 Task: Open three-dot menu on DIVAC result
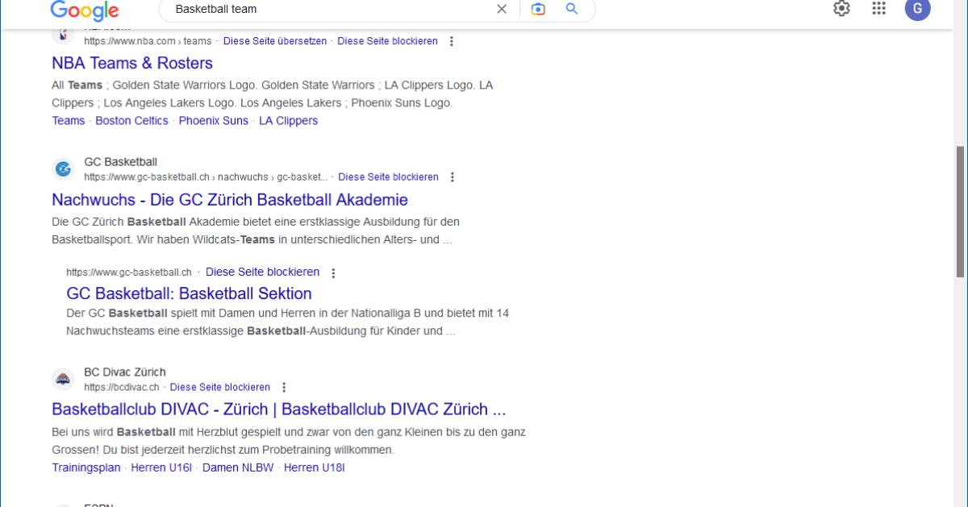point(284,388)
